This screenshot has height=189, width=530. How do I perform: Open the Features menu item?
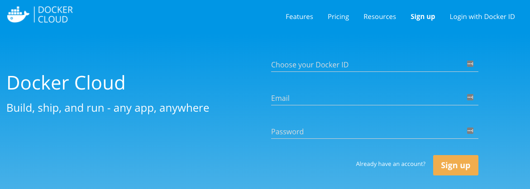tap(299, 17)
